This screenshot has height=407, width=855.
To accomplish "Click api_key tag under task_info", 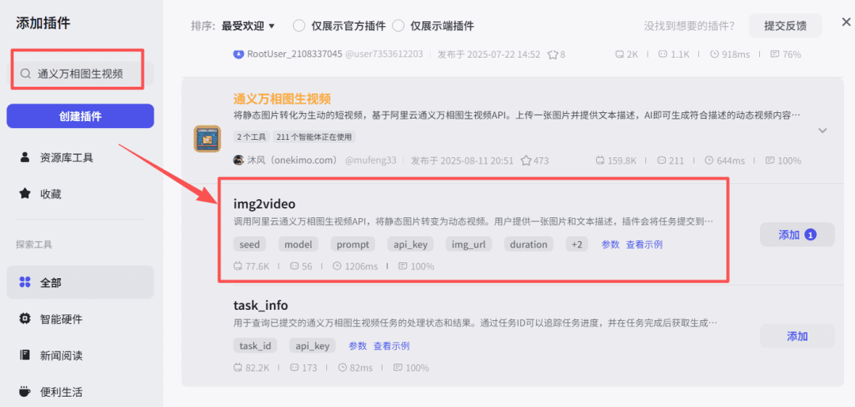I will click(x=313, y=345).
